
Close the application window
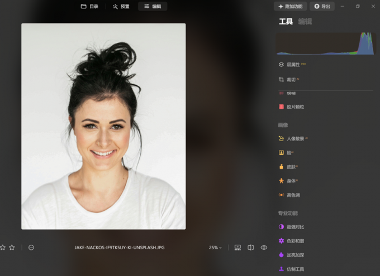click(x=373, y=6)
